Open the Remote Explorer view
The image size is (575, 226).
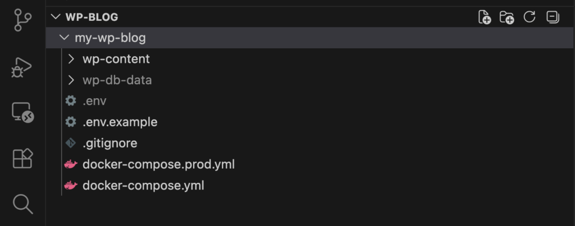(x=22, y=113)
